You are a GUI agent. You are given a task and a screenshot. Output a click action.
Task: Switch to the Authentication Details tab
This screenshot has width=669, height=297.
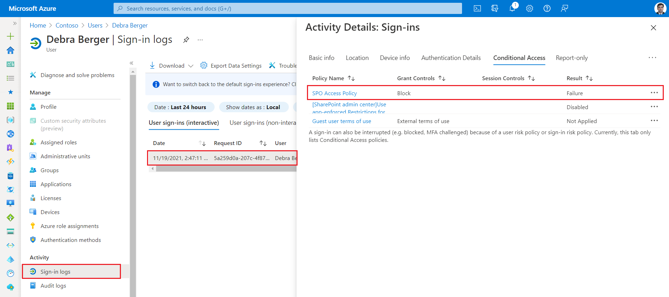pos(451,58)
